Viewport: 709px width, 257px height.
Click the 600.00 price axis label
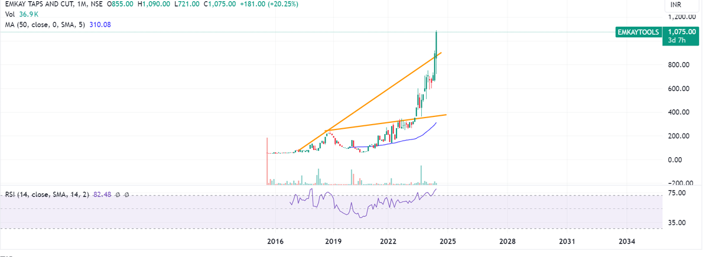point(679,89)
